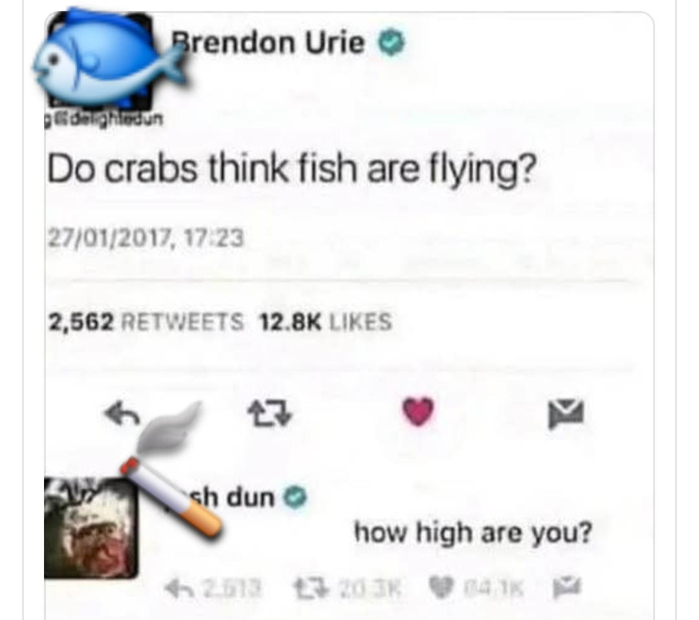Open the Brendon Urie profile name
This screenshot has width=699, height=620.
[269, 43]
